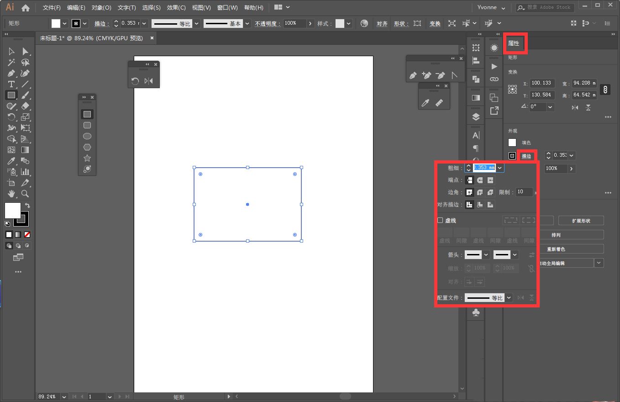Click the constrain width and height proportions link

click(605, 90)
